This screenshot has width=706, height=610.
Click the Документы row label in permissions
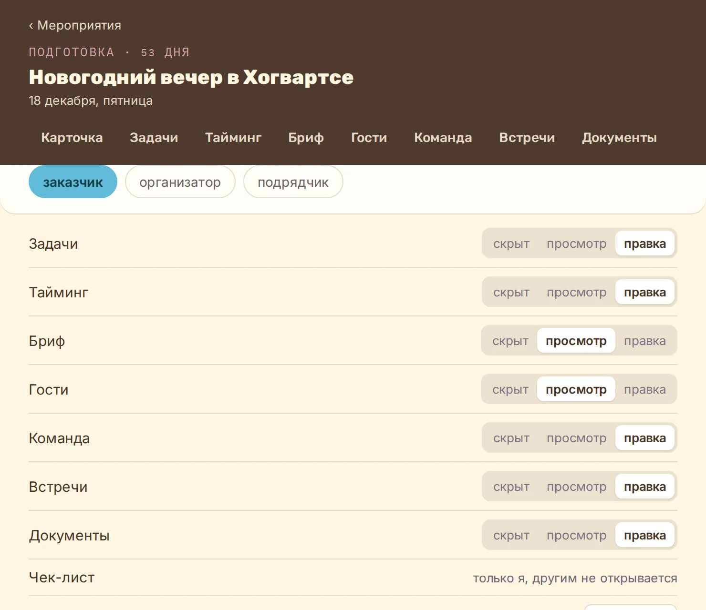click(x=69, y=535)
